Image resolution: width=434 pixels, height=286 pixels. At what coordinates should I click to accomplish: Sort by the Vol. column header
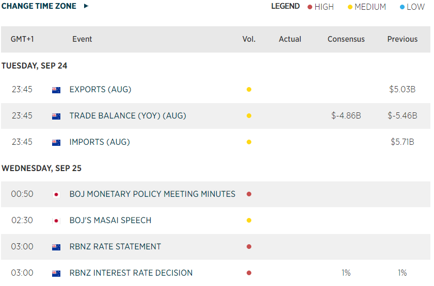(x=249, y=39)
